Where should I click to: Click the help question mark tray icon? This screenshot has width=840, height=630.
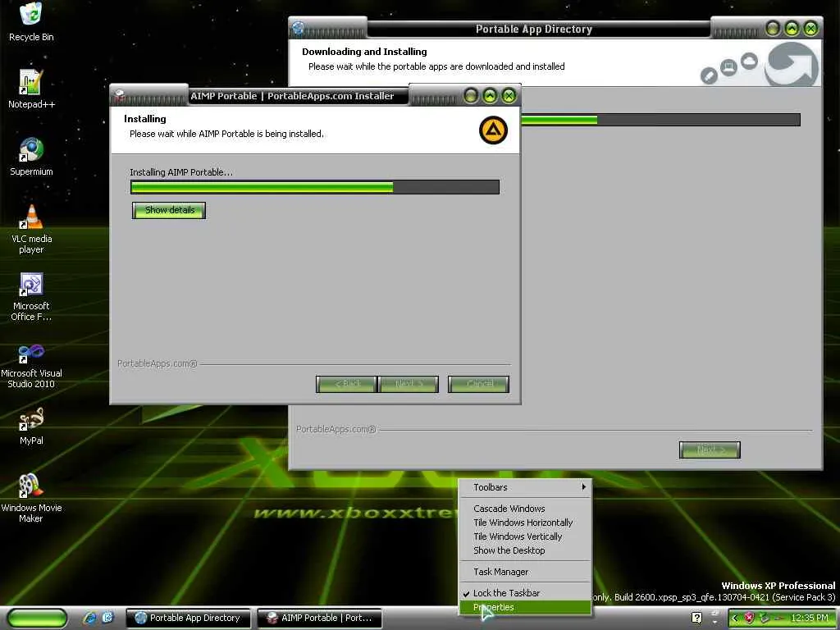pos(696,618)
